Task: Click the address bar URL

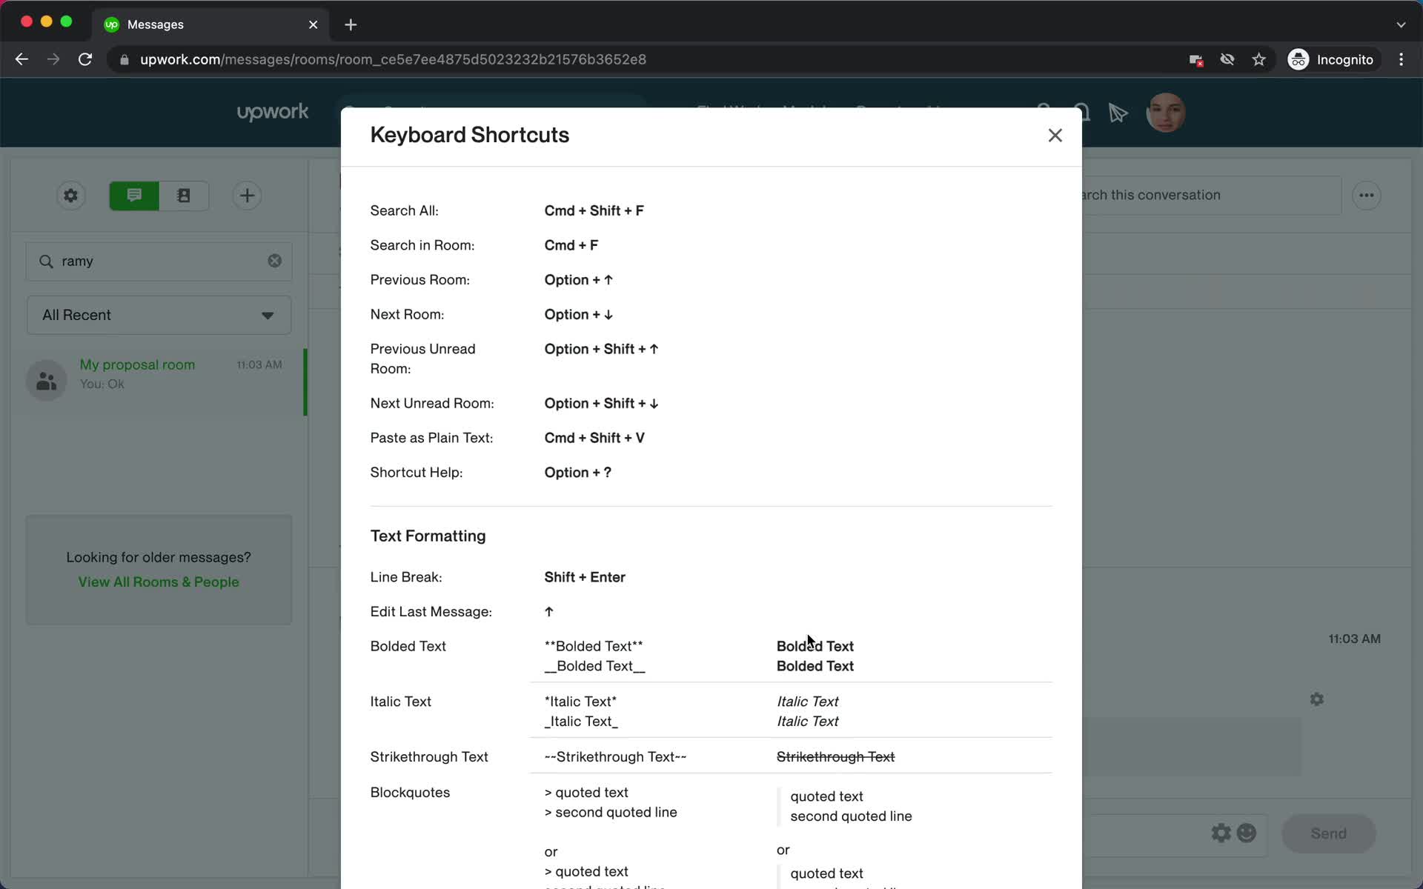Action: click(x=393, y=59)
